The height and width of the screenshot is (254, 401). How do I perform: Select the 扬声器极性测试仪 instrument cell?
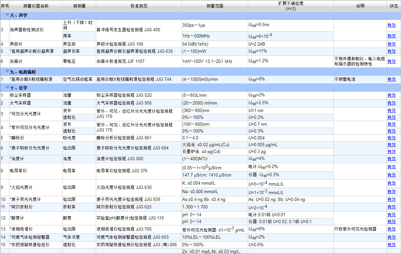tap(36, 30)
